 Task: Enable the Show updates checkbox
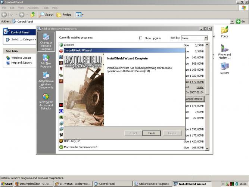pos(141,38)
